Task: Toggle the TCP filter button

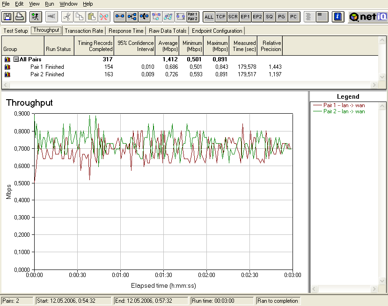Action: pyautogui.click(x=221, y=17)
